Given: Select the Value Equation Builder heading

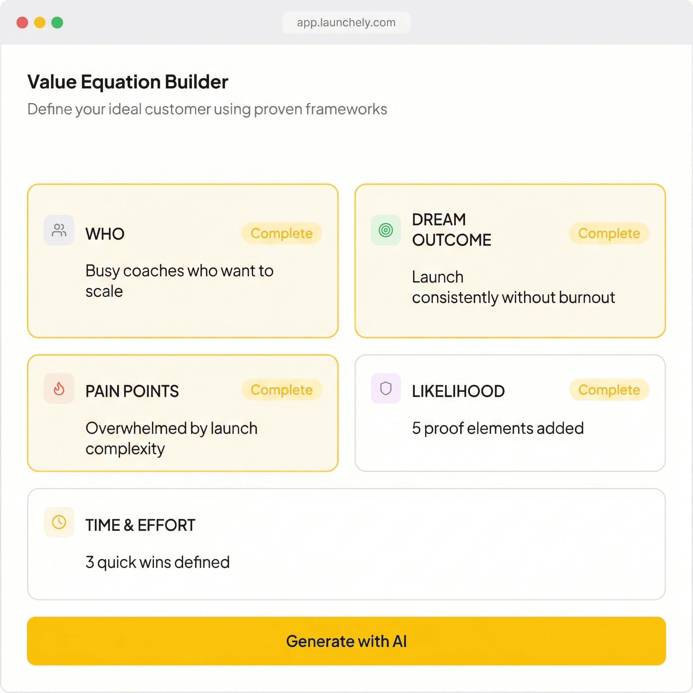Looking at the screenshot, I should pyautogui.click(x=128, y=81).
